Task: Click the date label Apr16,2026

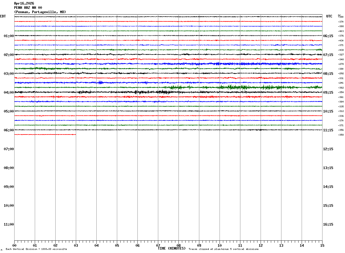Action: pos(24,3)
